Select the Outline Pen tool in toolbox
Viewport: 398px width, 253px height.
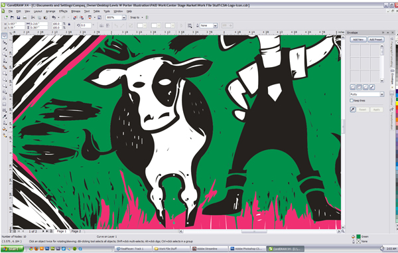click(x=5, y=123)
